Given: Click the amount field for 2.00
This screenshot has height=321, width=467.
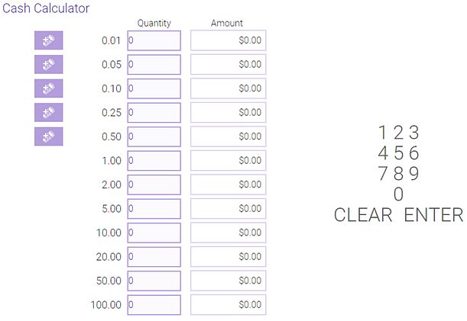Looking at the screenshot, I should 228,185.
